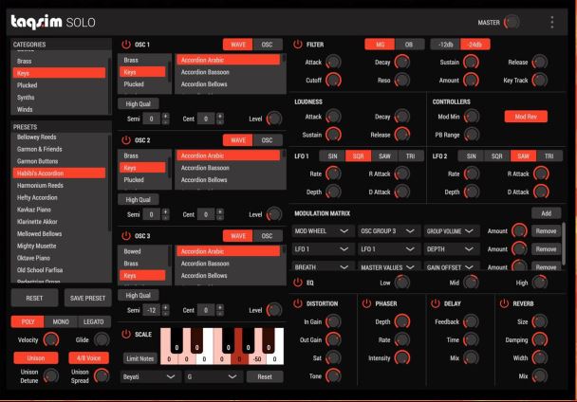Open the G root note dropdown

pyautogui.click(x=214, y=376)
